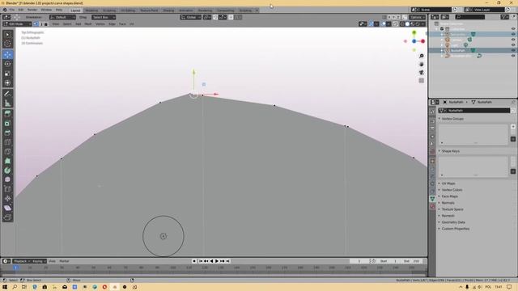The height and width of the screenshot is (291, 518).
Task: Open the Orientation Default dropdown
Action: click(x=62, y=17)
